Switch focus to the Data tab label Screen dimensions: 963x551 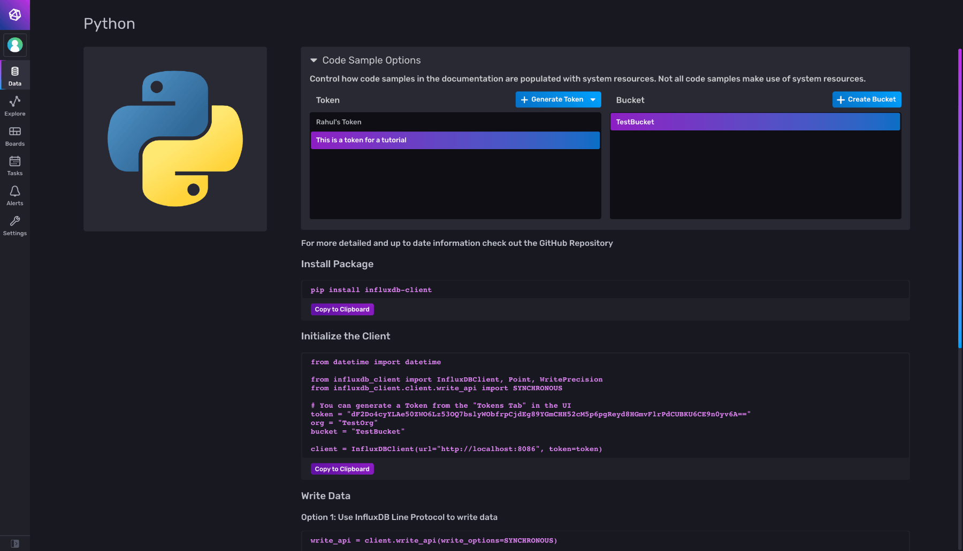pyautogui.click(x=14, y=83)
